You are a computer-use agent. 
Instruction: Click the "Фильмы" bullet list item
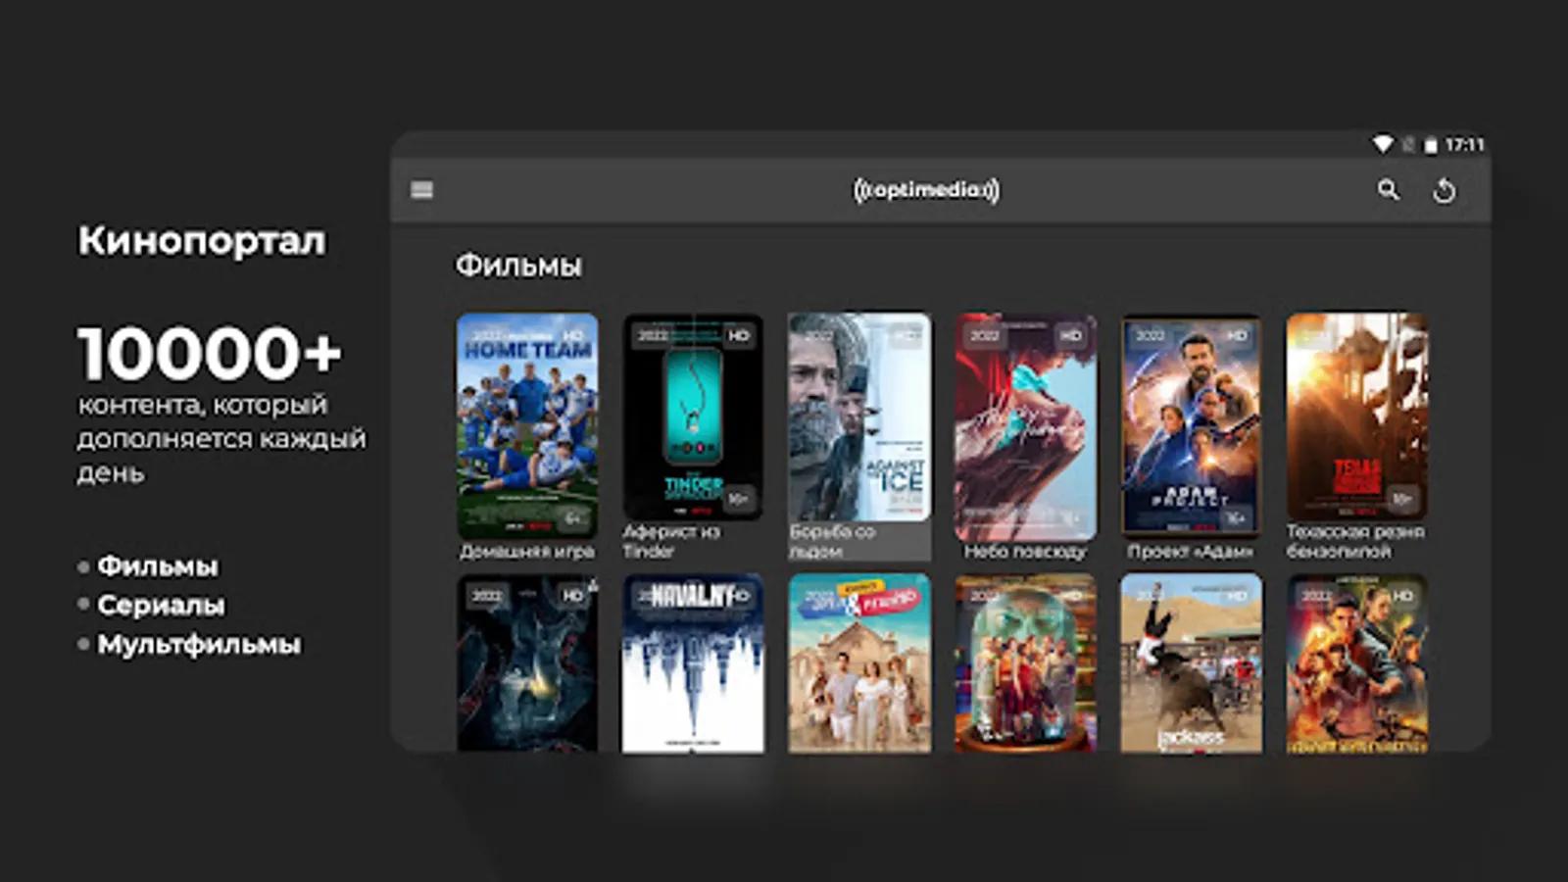(158, 566)
